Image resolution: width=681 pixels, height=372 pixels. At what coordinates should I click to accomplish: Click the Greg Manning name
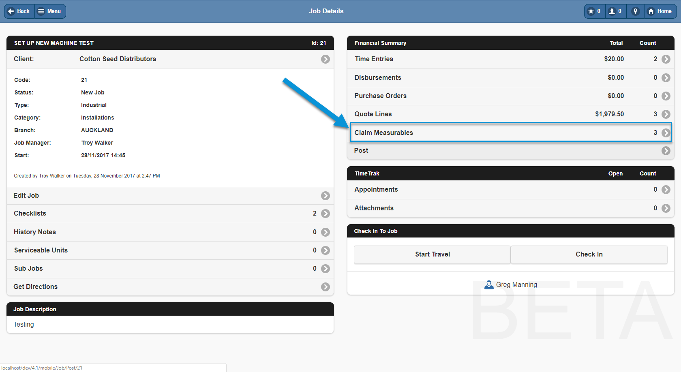pyautogui.click(x=516, y=285)
